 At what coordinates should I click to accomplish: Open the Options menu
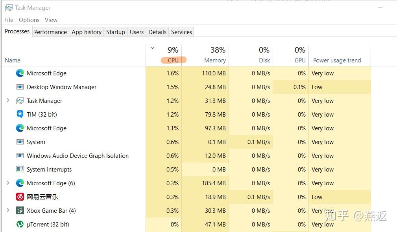pos(29,20)
